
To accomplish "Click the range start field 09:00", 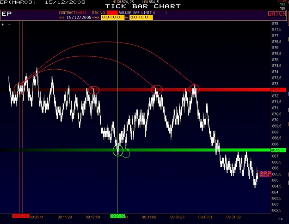I will coord(113,17).
